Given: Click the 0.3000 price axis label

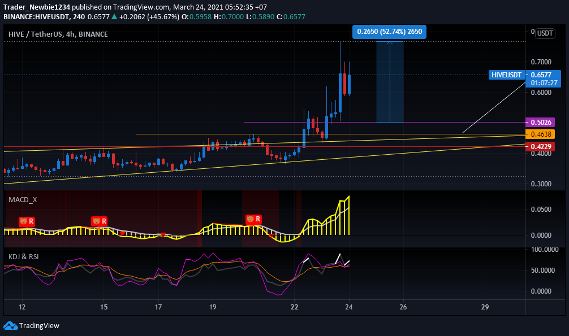Looking at the screenshot, I should click(541, 184).
